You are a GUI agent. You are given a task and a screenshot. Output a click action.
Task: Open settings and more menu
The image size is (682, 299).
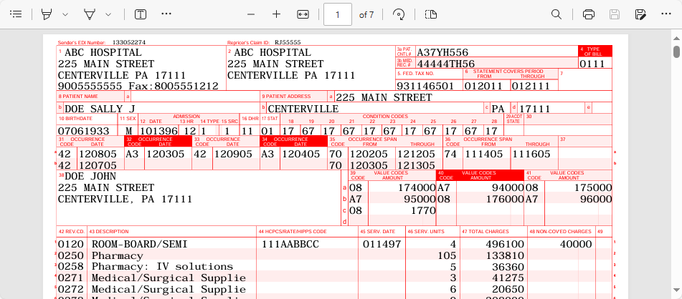pos(666,14)
